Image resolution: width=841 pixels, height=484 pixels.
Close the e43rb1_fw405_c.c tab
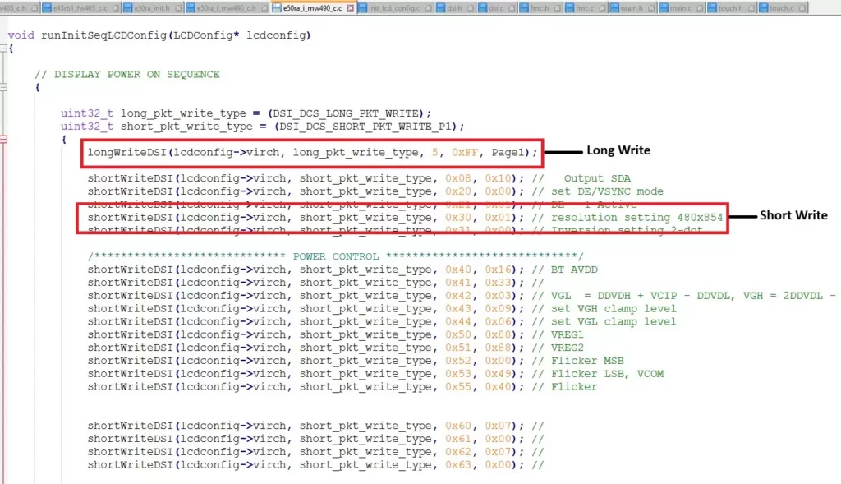pyautogui.click(x=117, y=8)
